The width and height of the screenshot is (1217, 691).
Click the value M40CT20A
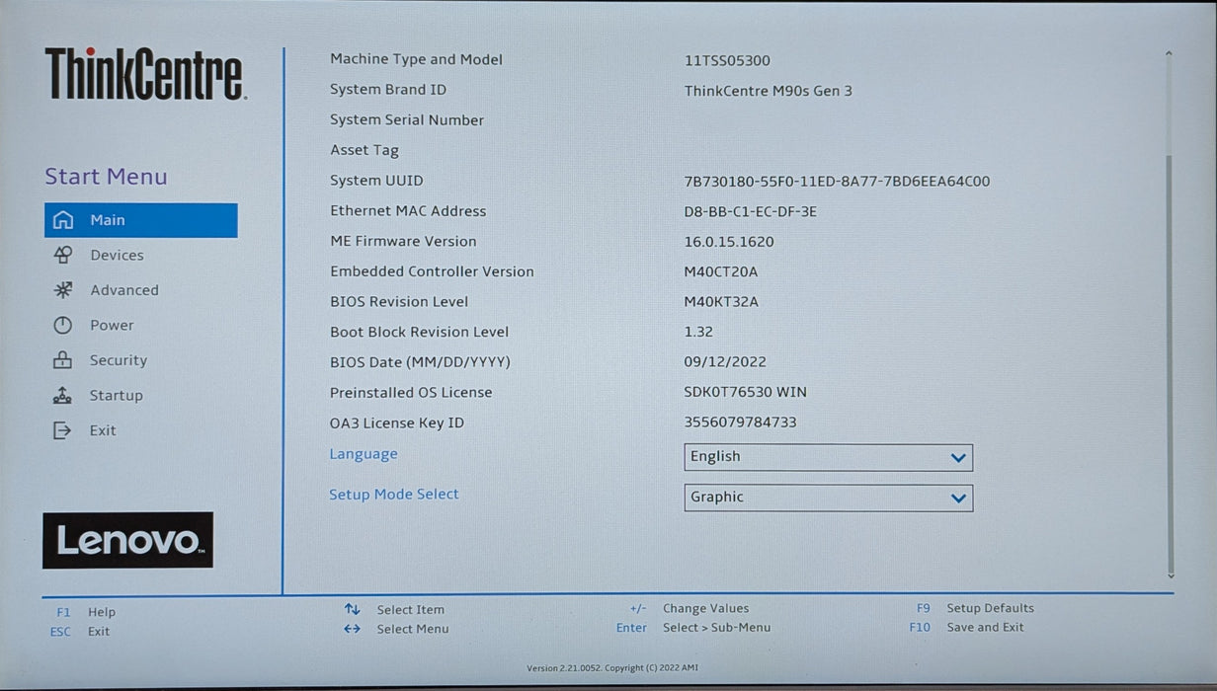(x=721, y=272)
